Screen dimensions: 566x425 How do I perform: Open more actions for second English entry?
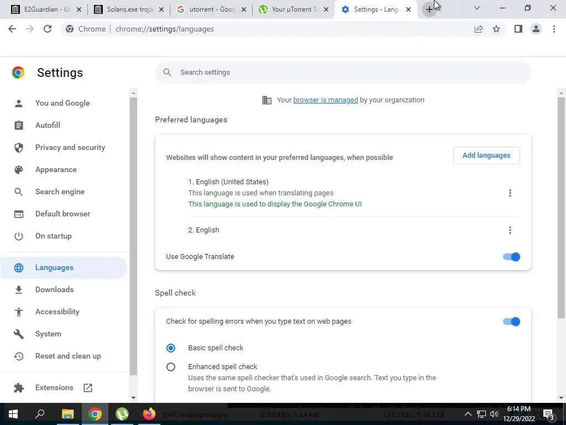510,230
